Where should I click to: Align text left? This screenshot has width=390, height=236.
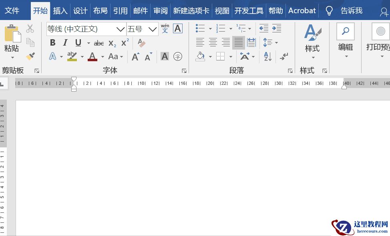[200, 42]
